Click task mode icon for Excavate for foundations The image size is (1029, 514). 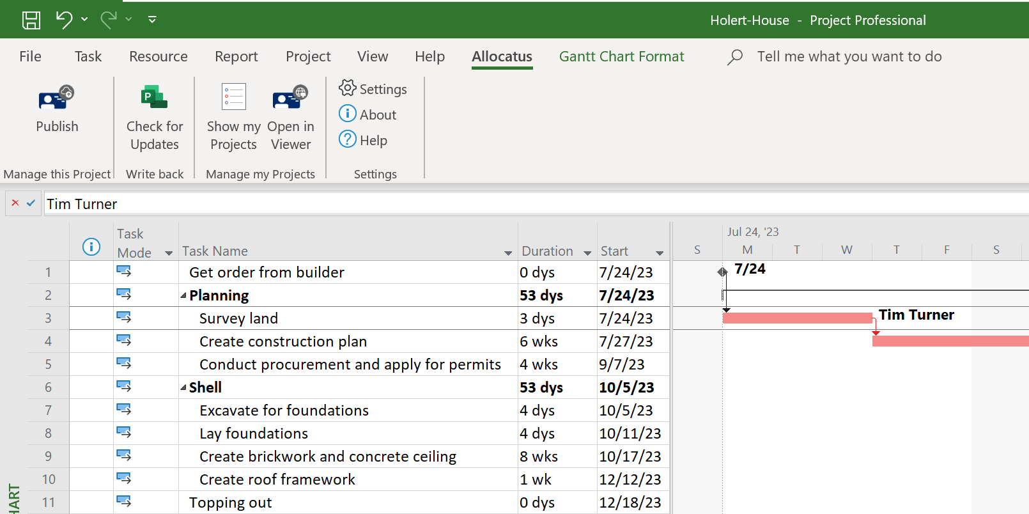click(x=124, y=410)
